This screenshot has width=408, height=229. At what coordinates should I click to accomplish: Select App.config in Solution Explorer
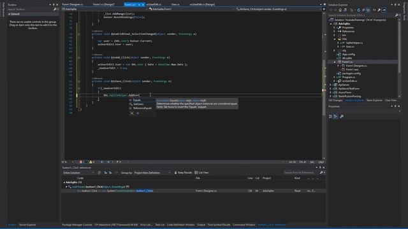[349, 54]
